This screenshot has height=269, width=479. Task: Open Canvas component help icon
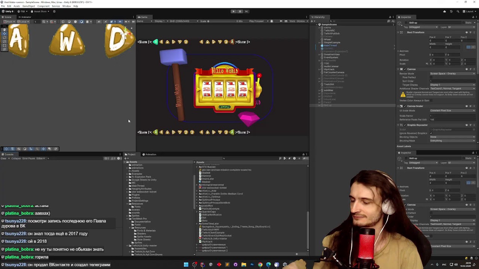tap(467, 69)
